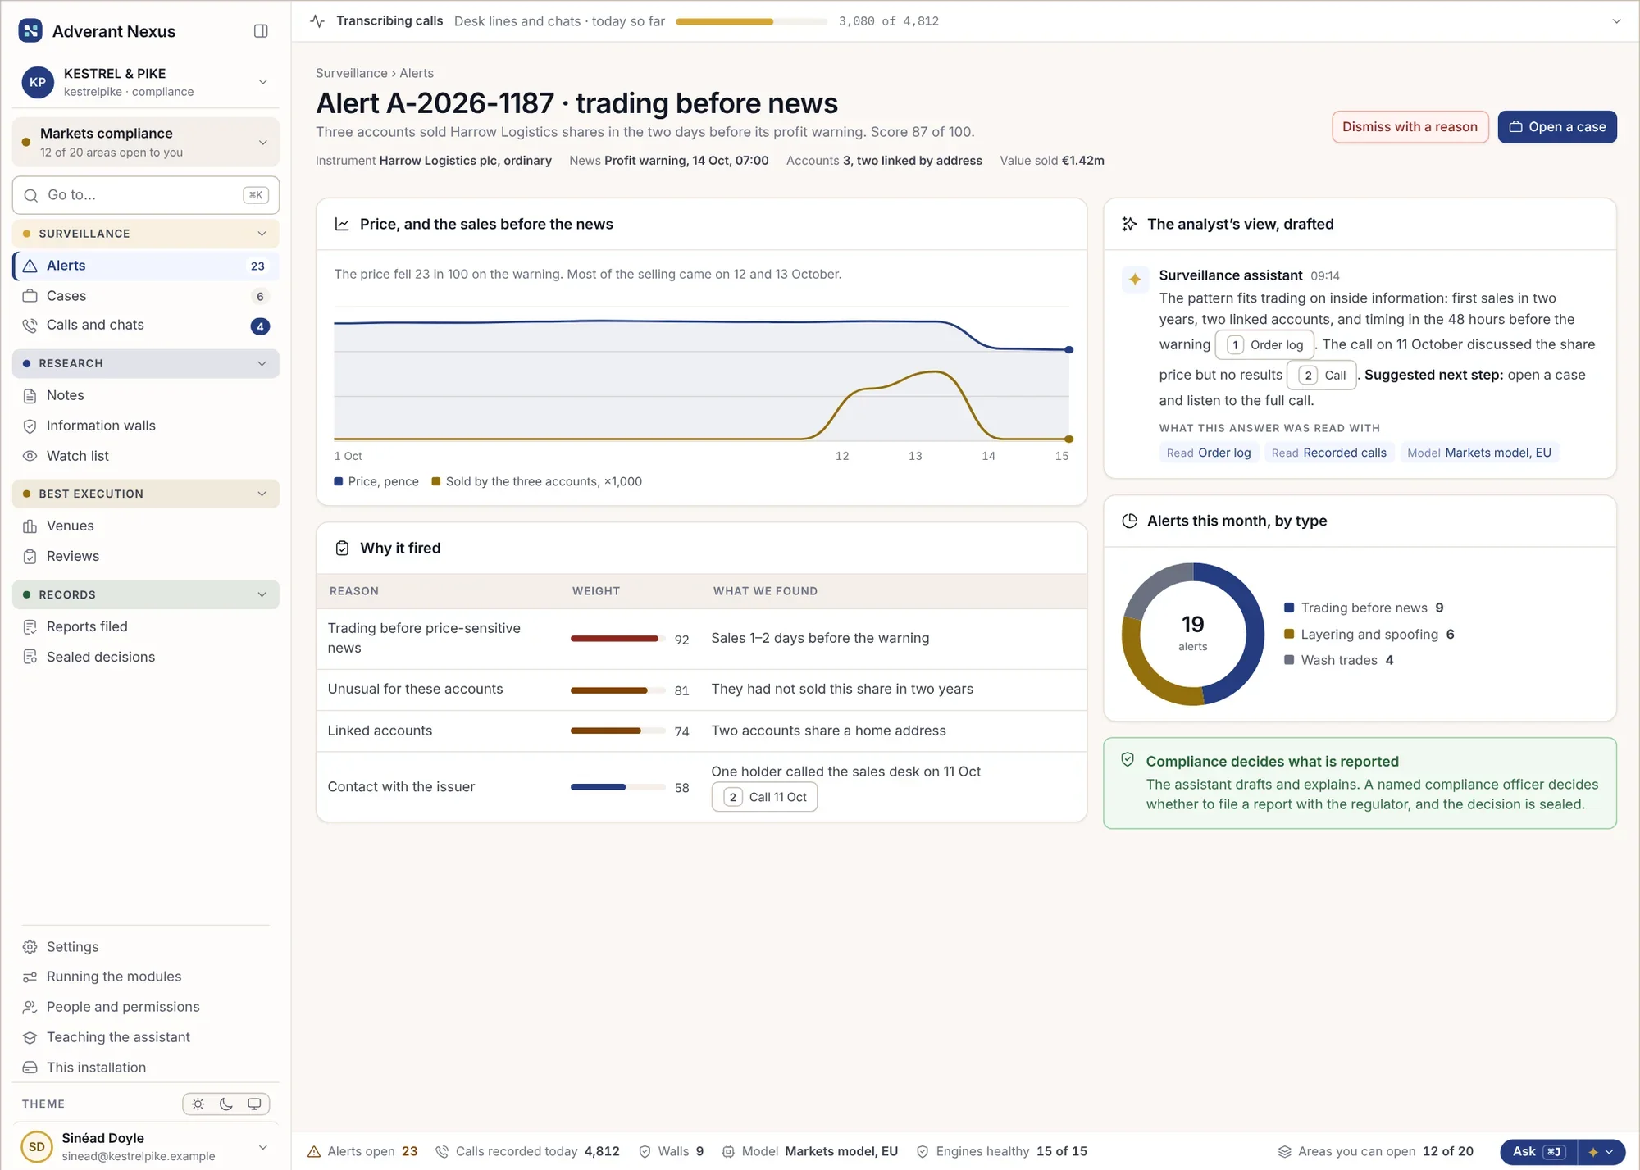This screenshot has height=1170, width=1640.
Task: Click the Alerts warning triangle icon
Action: (x=30, y=266)
